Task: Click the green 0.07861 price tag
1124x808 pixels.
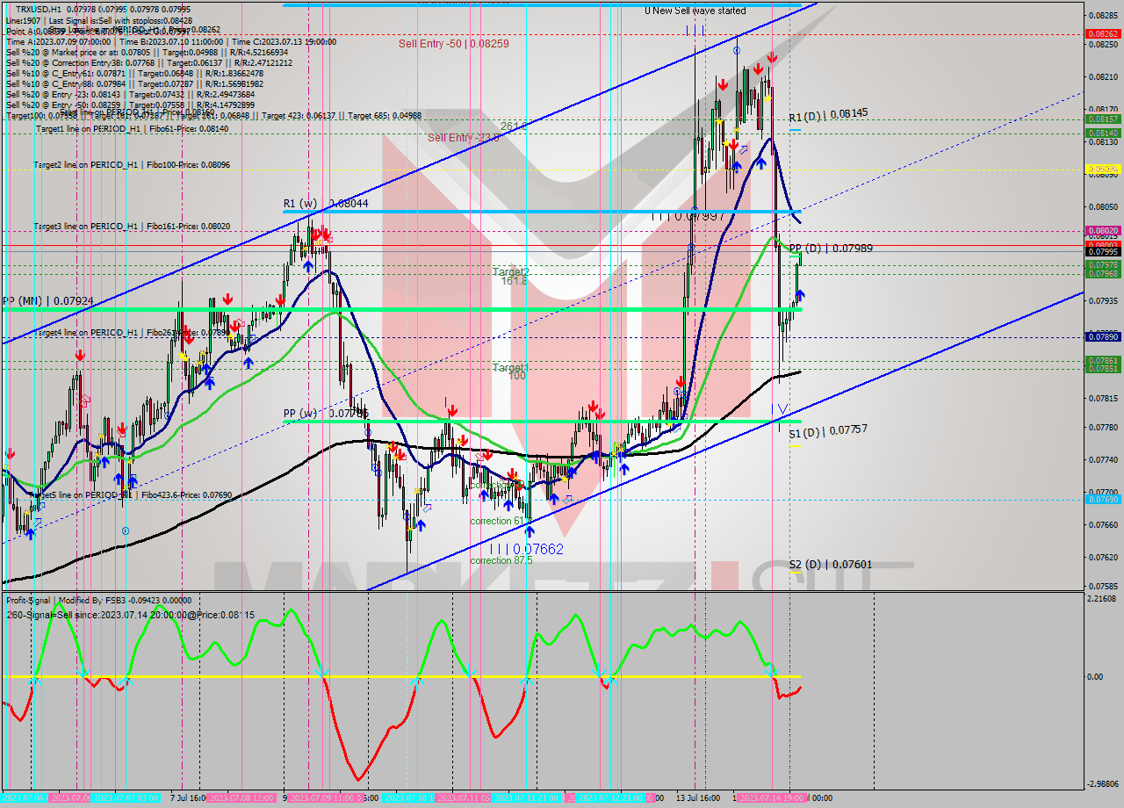Action: coord(1102,360)
